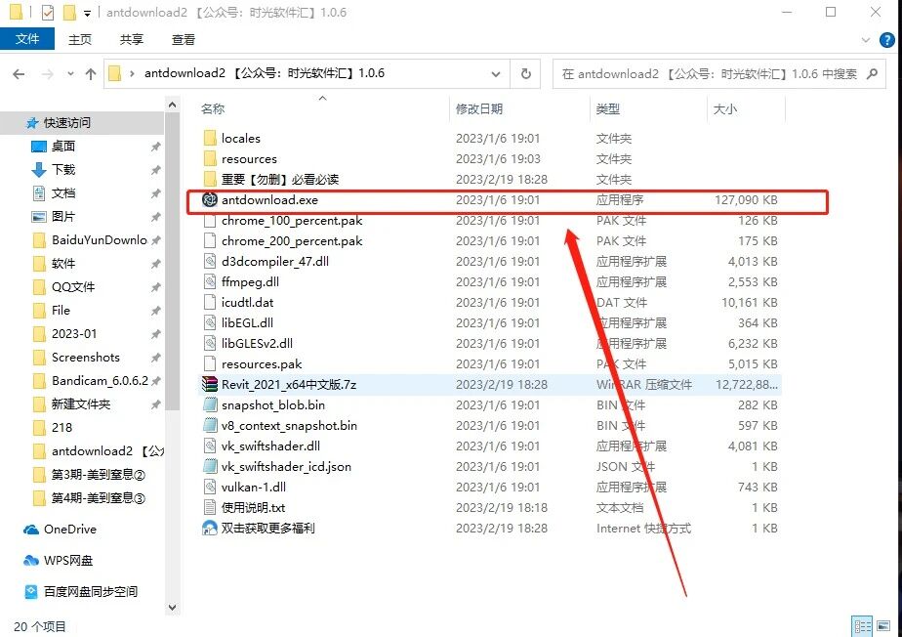Click the search magnifier icon

click(872, 73)
